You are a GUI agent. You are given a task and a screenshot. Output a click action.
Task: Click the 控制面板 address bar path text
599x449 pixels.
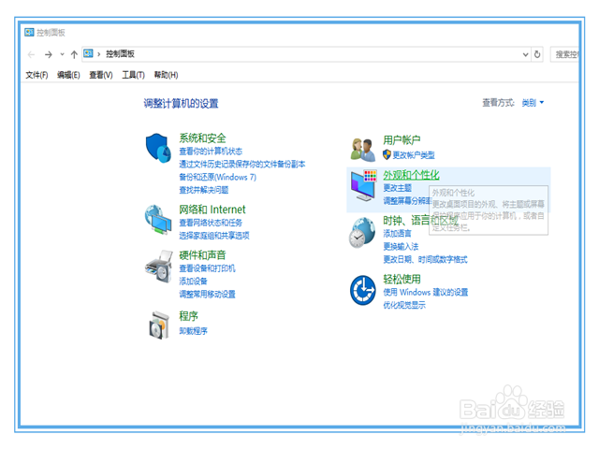(x=120, y=54)
